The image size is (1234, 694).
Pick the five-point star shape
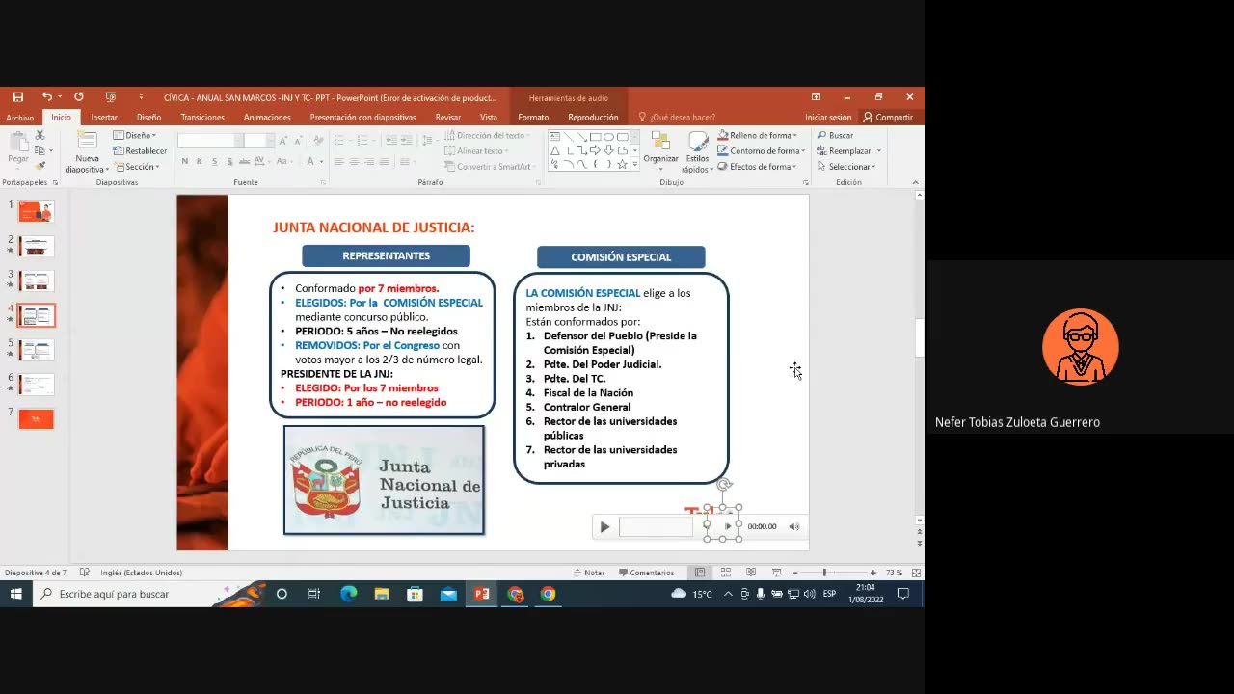tap(622, 164)
